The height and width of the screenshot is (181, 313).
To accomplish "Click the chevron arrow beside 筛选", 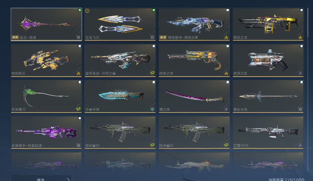I will point(68,179).
